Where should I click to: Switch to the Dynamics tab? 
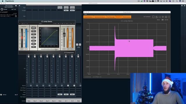point(119,17)
